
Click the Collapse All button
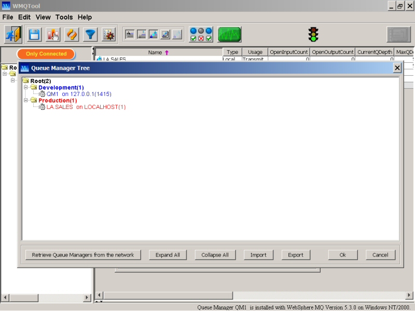pos(215,255)
